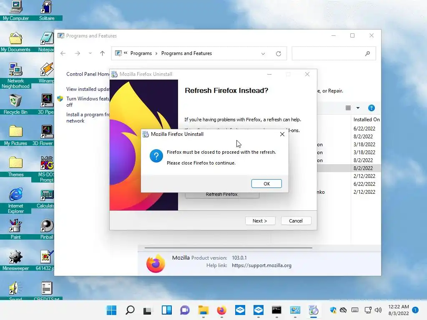Open the Widgets taskbar icon

point(167,310)
